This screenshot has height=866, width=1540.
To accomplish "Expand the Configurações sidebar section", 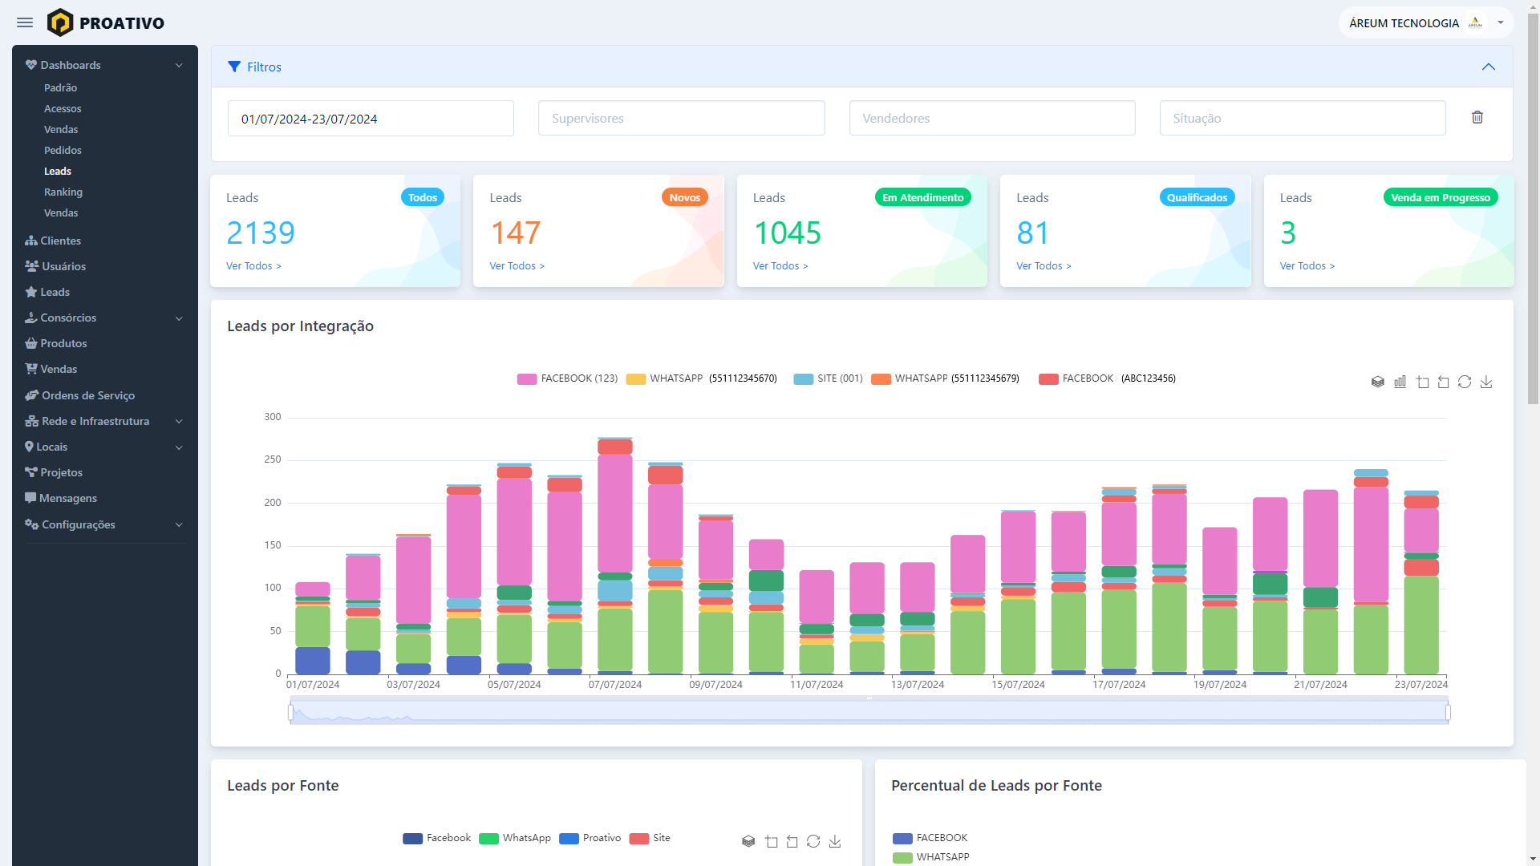I will click(x=105, y=524).
